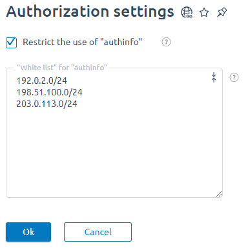The height and width of the screenshot is (250, 248).
Task: Place cursor in the 198.51.100.0/24 entry
Action: [x=49, y=92]
